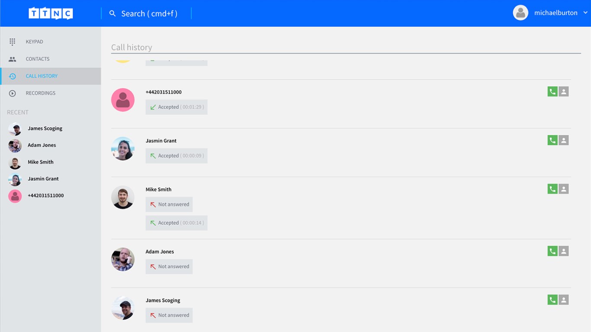Open the Contacts menu item
Viewport: 591px width, 332px height.
[x=38, y=59]
